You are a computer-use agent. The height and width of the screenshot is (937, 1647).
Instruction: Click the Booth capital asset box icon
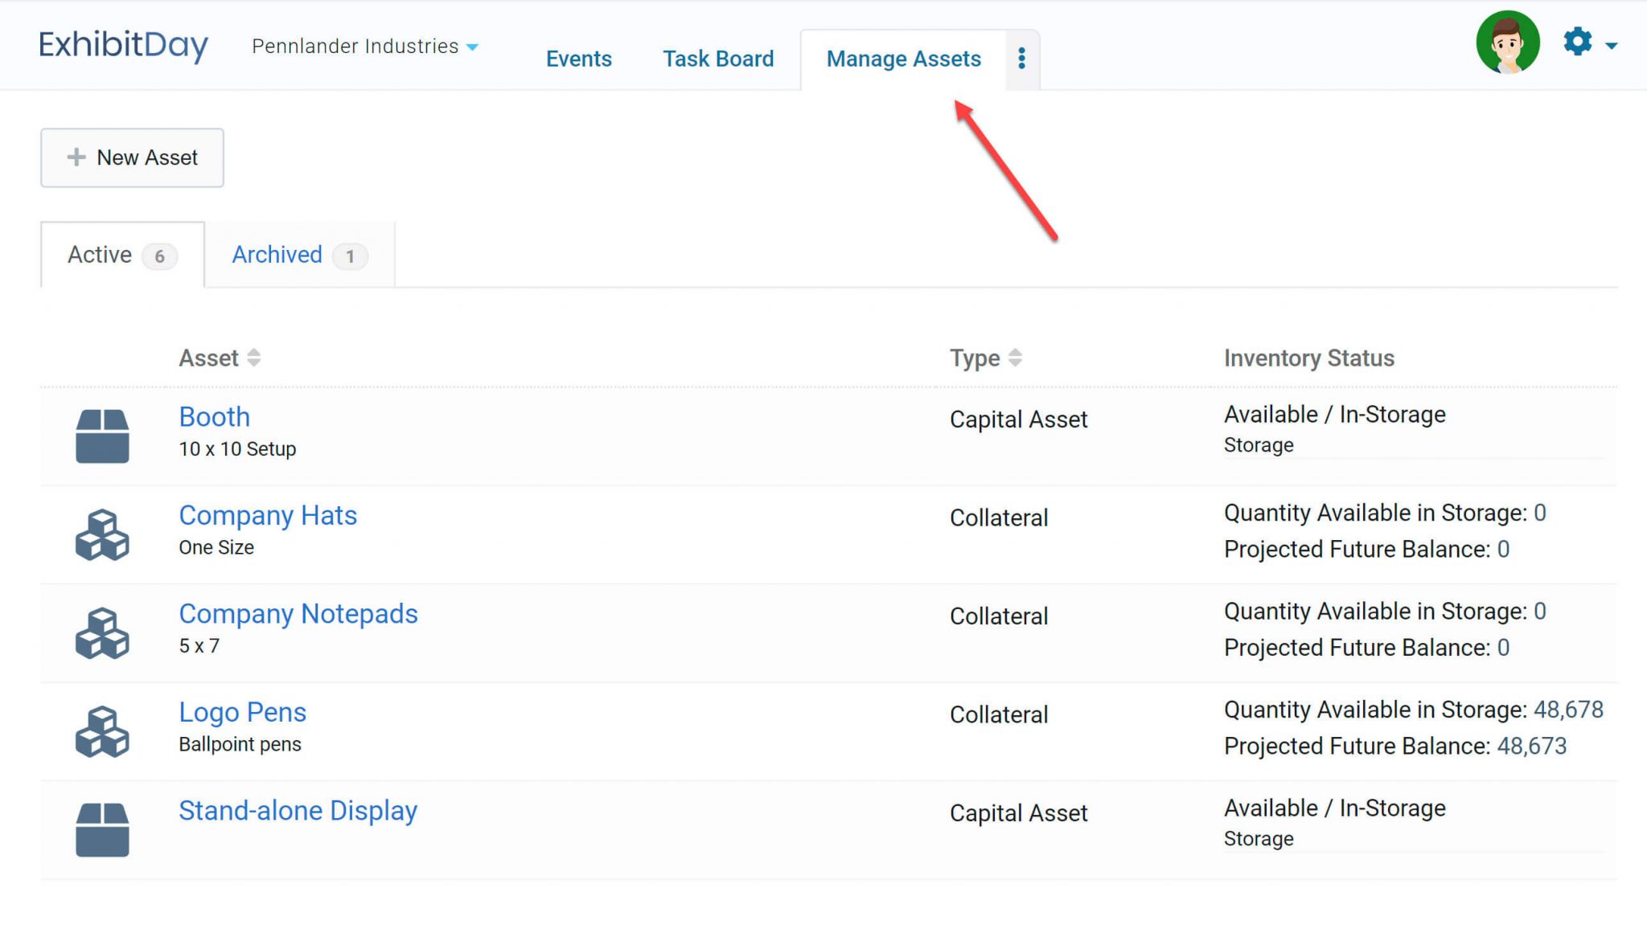[102, 436]
